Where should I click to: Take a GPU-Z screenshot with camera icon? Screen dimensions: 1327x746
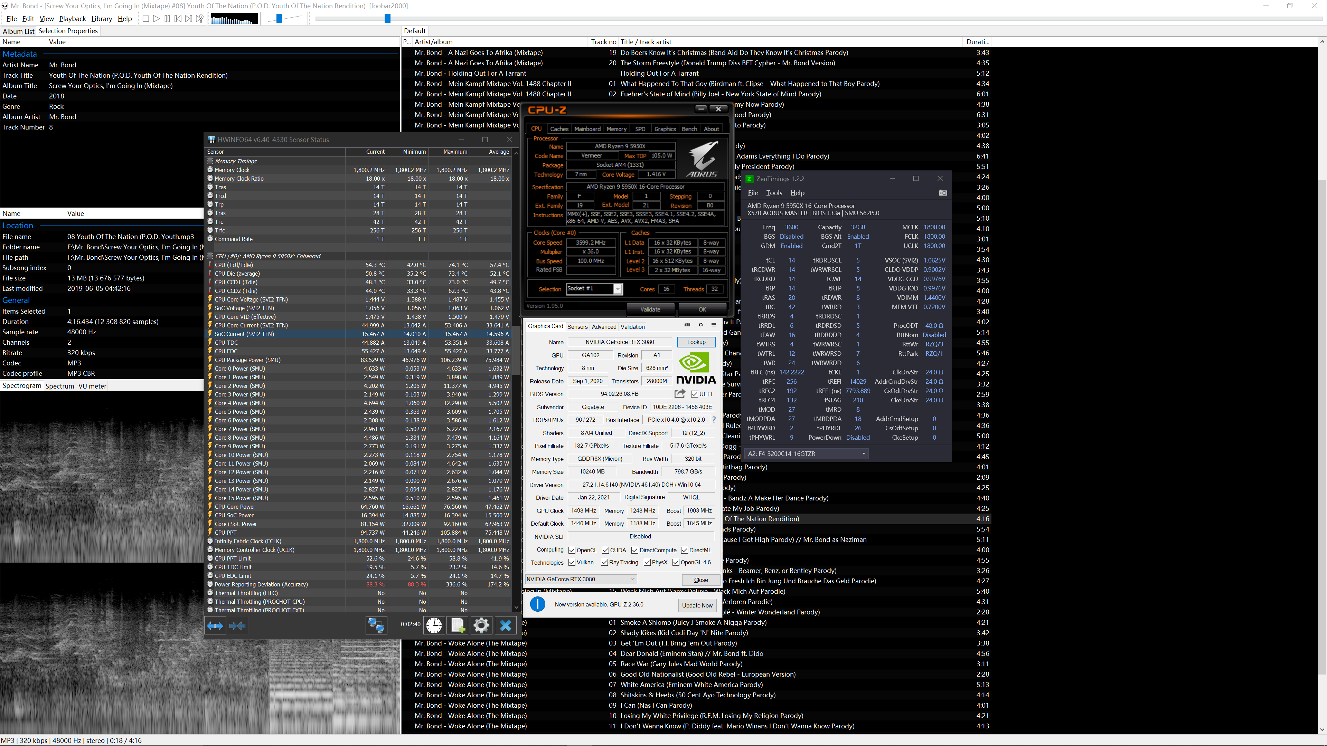click(687, 325)
